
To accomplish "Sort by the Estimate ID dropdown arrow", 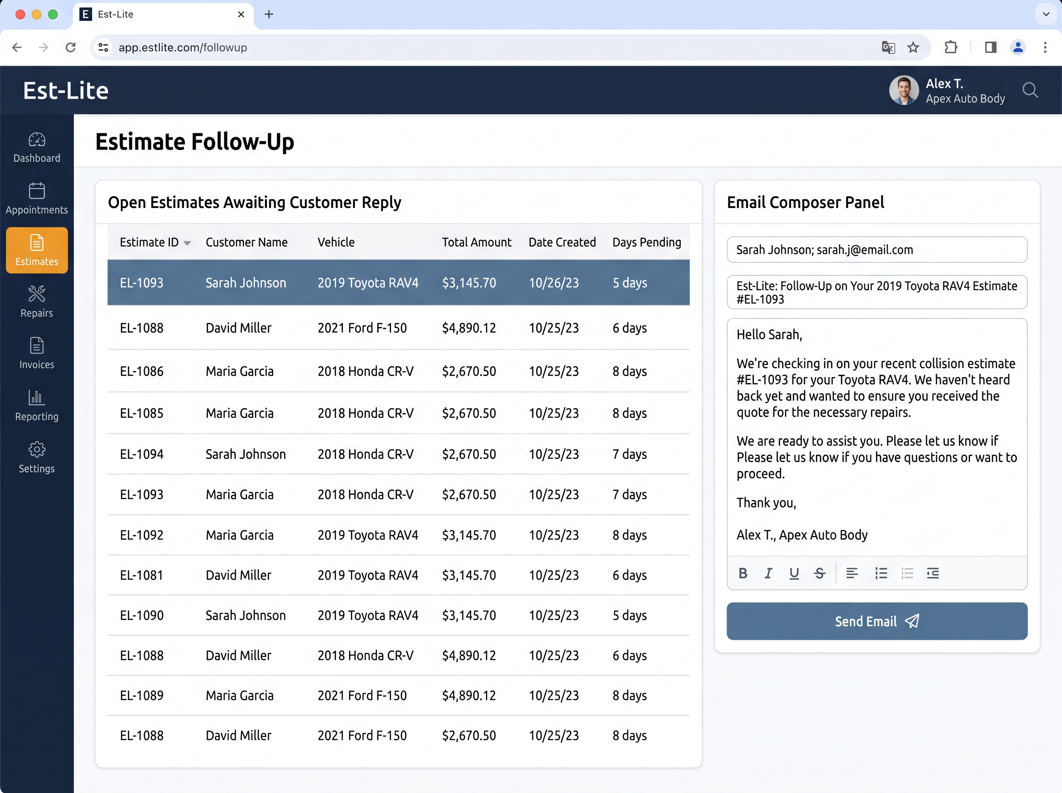I will coord(187,243).
